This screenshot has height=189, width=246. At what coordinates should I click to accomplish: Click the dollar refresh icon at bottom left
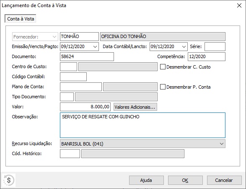(9, 180)
